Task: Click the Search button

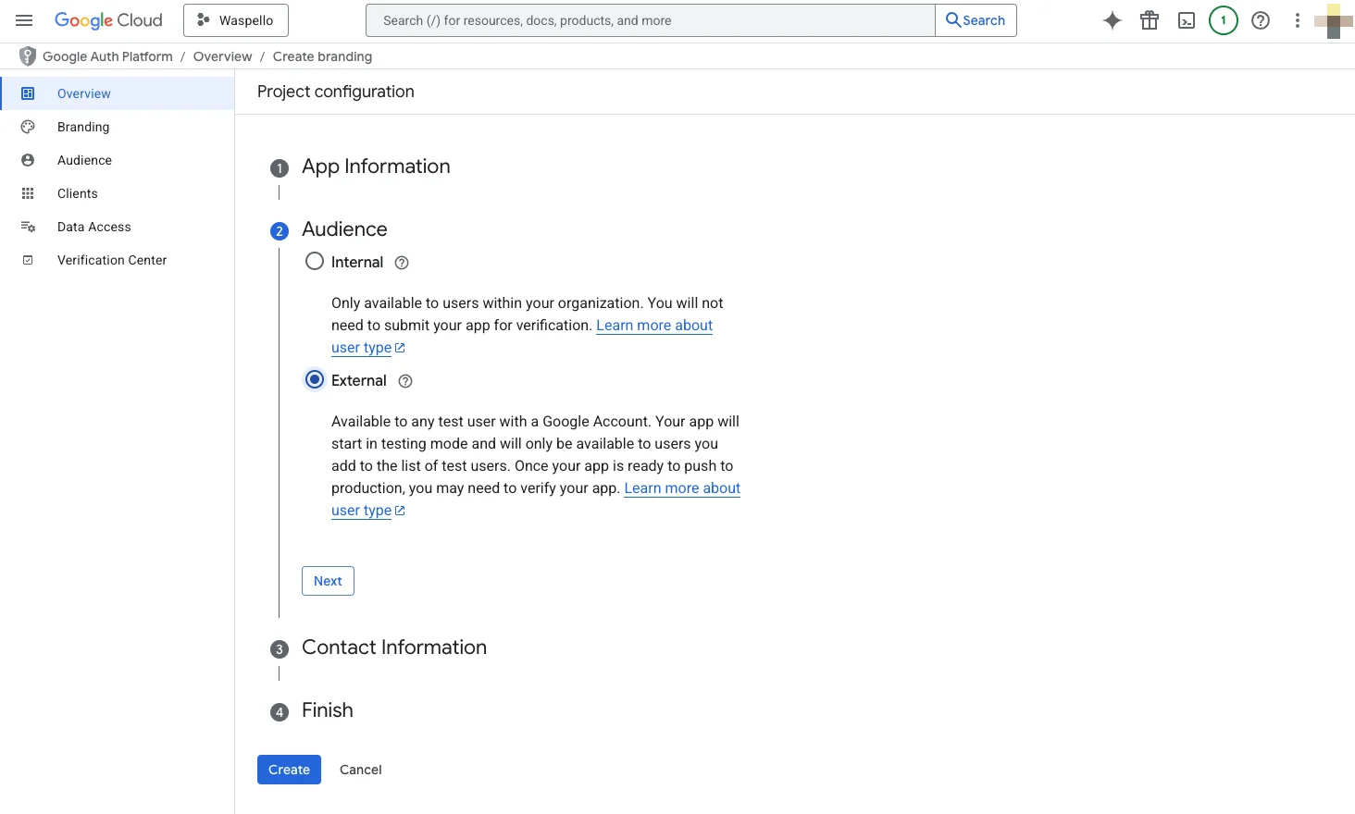Action: (976, 20)
